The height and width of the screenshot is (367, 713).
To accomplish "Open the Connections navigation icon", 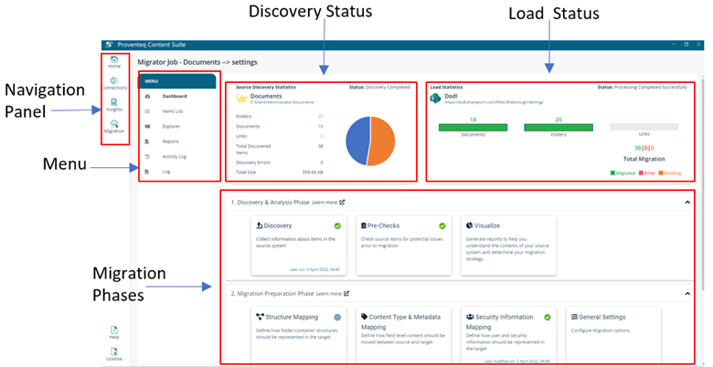I will coord(114,80).
